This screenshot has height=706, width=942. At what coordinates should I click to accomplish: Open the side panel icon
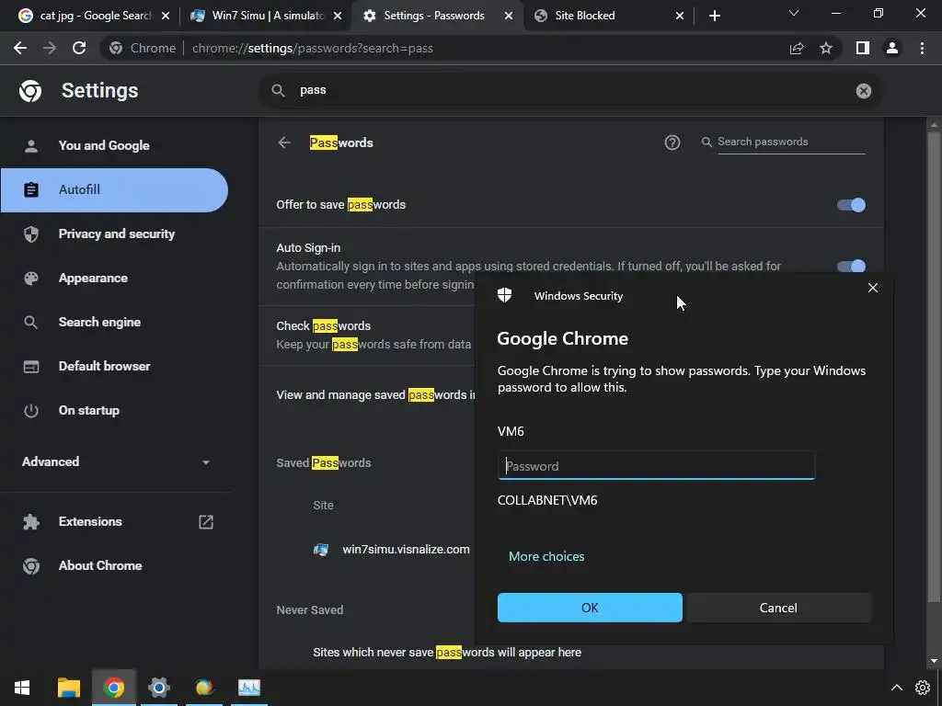point(863,48)
